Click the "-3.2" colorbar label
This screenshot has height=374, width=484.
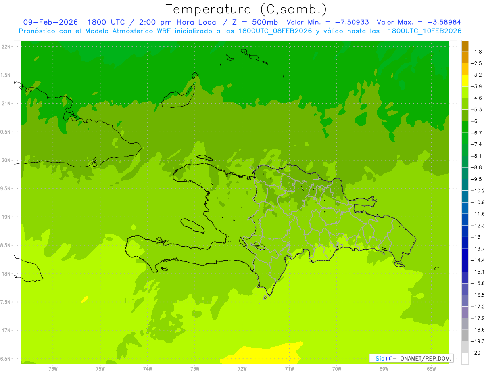click(x=476, y=75)
